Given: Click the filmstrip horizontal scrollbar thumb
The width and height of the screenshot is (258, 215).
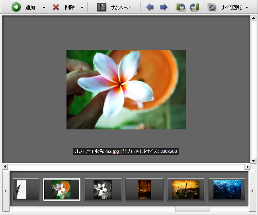Looking at the screenshot, I should click(x=192, y=209).
